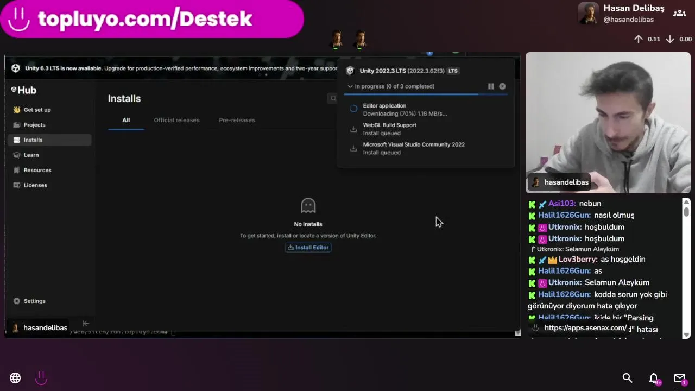
Task: Click the chat scrollbar down arrow
Action: (x=686, y=335)
